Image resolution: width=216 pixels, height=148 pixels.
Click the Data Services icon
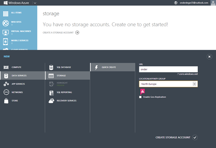coord(6,76)
